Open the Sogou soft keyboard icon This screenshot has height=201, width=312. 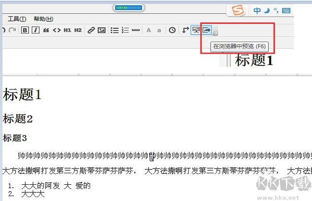click(286, 11)
